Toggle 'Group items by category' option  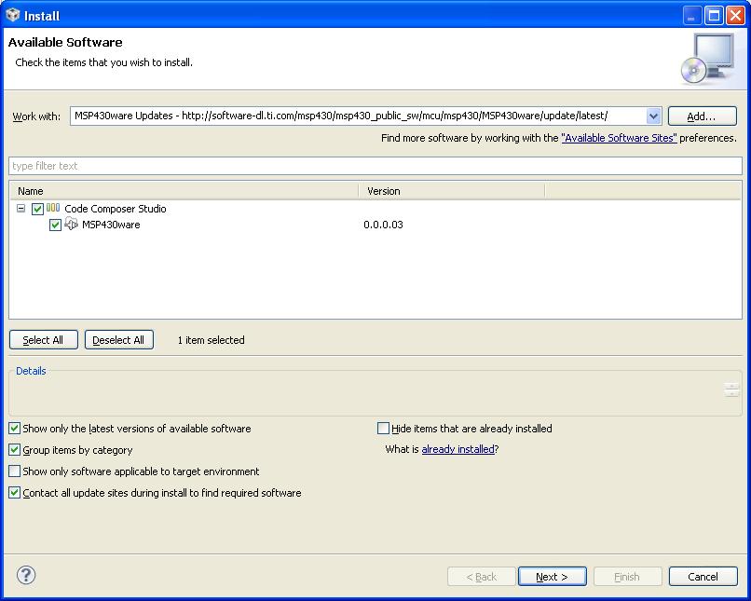pos(15,449)
